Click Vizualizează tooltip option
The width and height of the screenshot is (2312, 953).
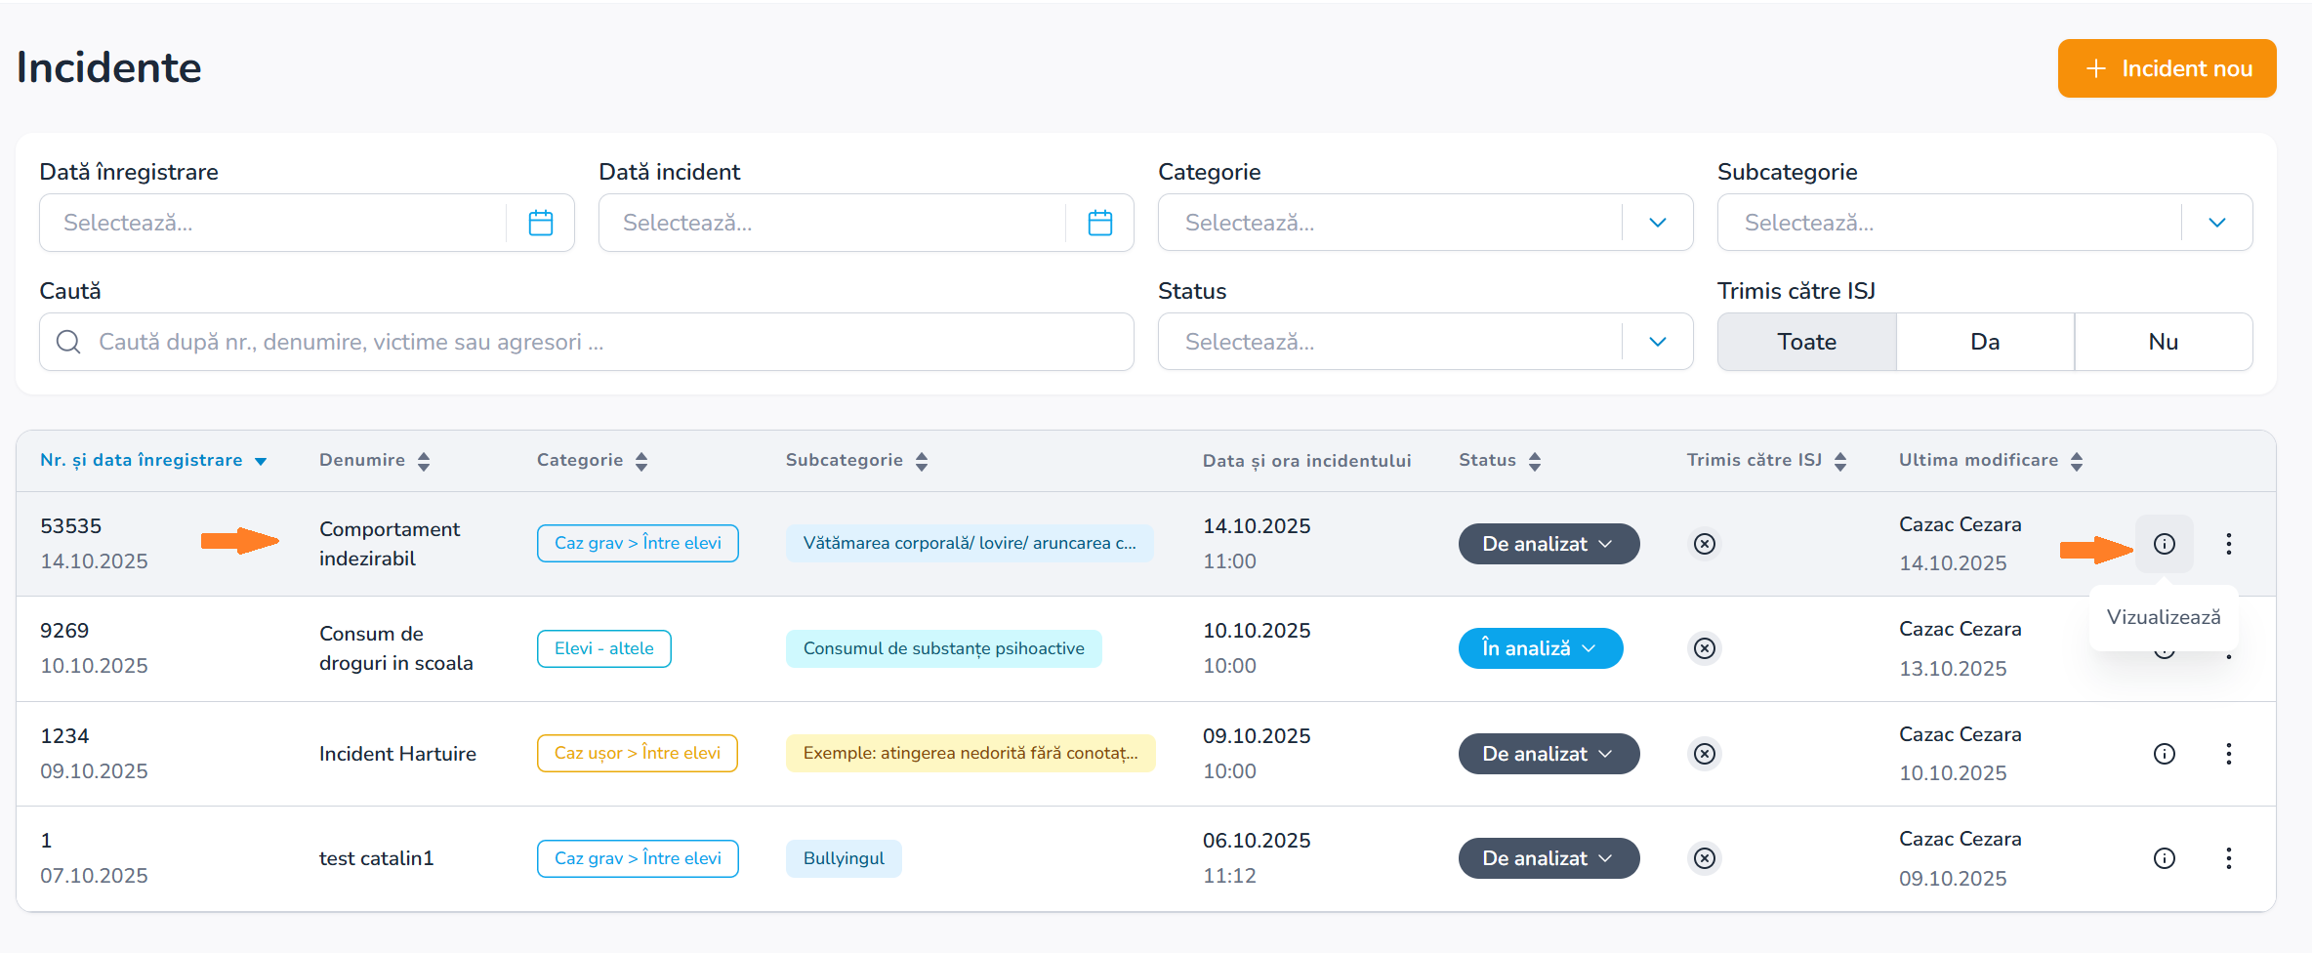tap(2163, 617)
